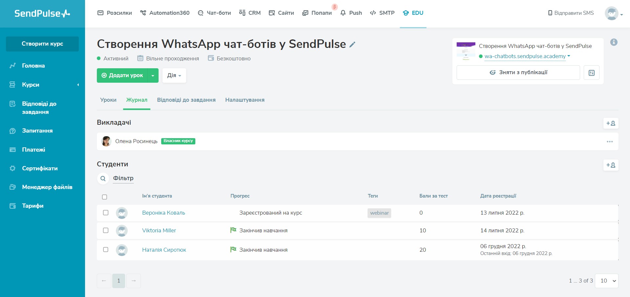Select the checkbox for Наталія Сиротюк
The height and width of the screenshot is (297, 630).
106,250
